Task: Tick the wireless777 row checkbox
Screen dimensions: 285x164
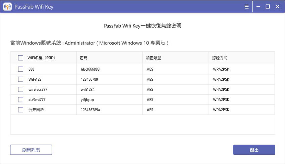Action: pos(20,89)
